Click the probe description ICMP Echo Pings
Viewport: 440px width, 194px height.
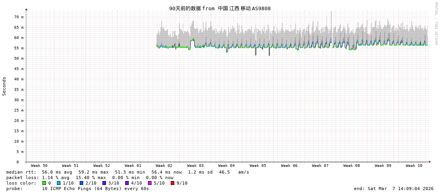95,189
